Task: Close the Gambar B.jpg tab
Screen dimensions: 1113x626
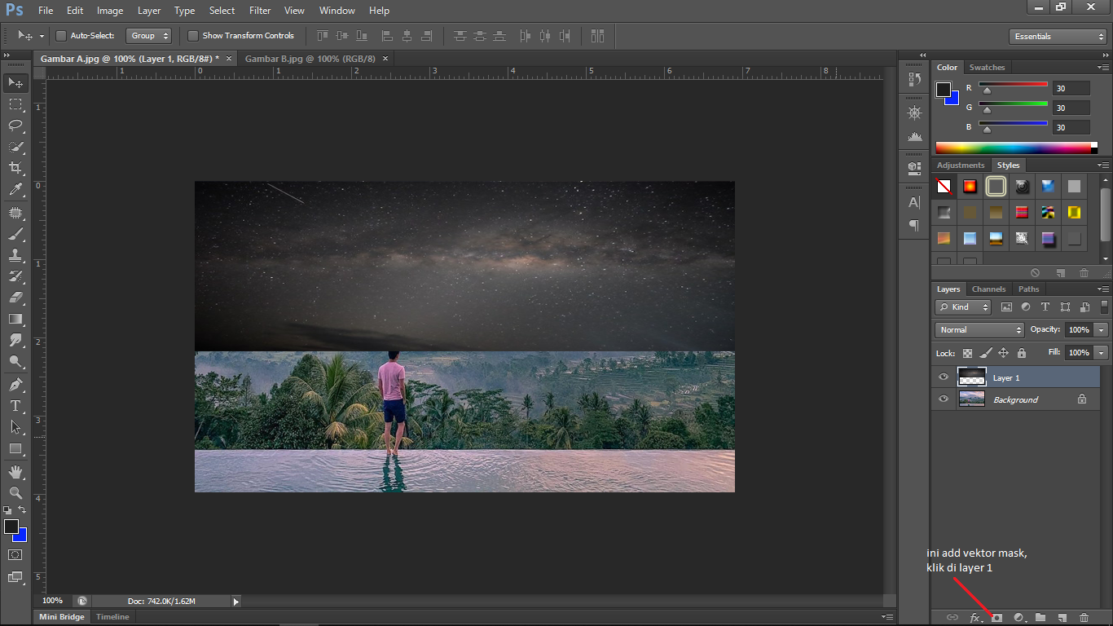Action: (385, 59)
